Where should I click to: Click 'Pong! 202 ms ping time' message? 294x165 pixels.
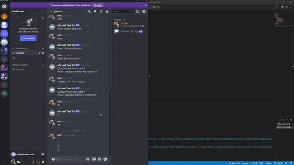click(x=69, y=49)
